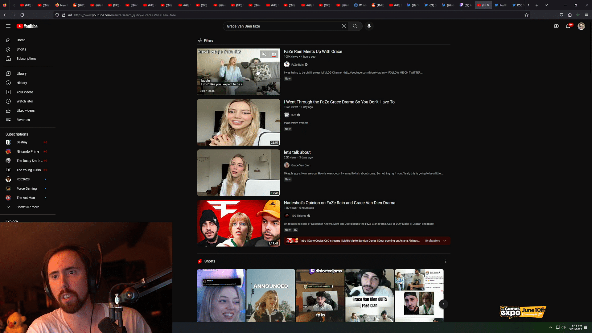This screenshot has width=592, height=333.
Task: Open the ANNOUNCED short thumbnail
Action: [x=271, y=295]
